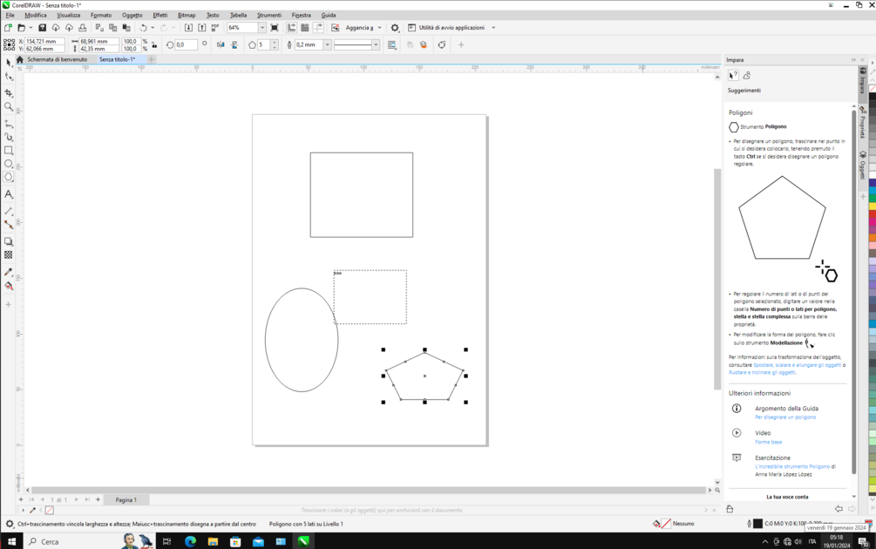876x549 pixels.
Task: Toggle the text wrap button
Action: click(x=392, y=44)
